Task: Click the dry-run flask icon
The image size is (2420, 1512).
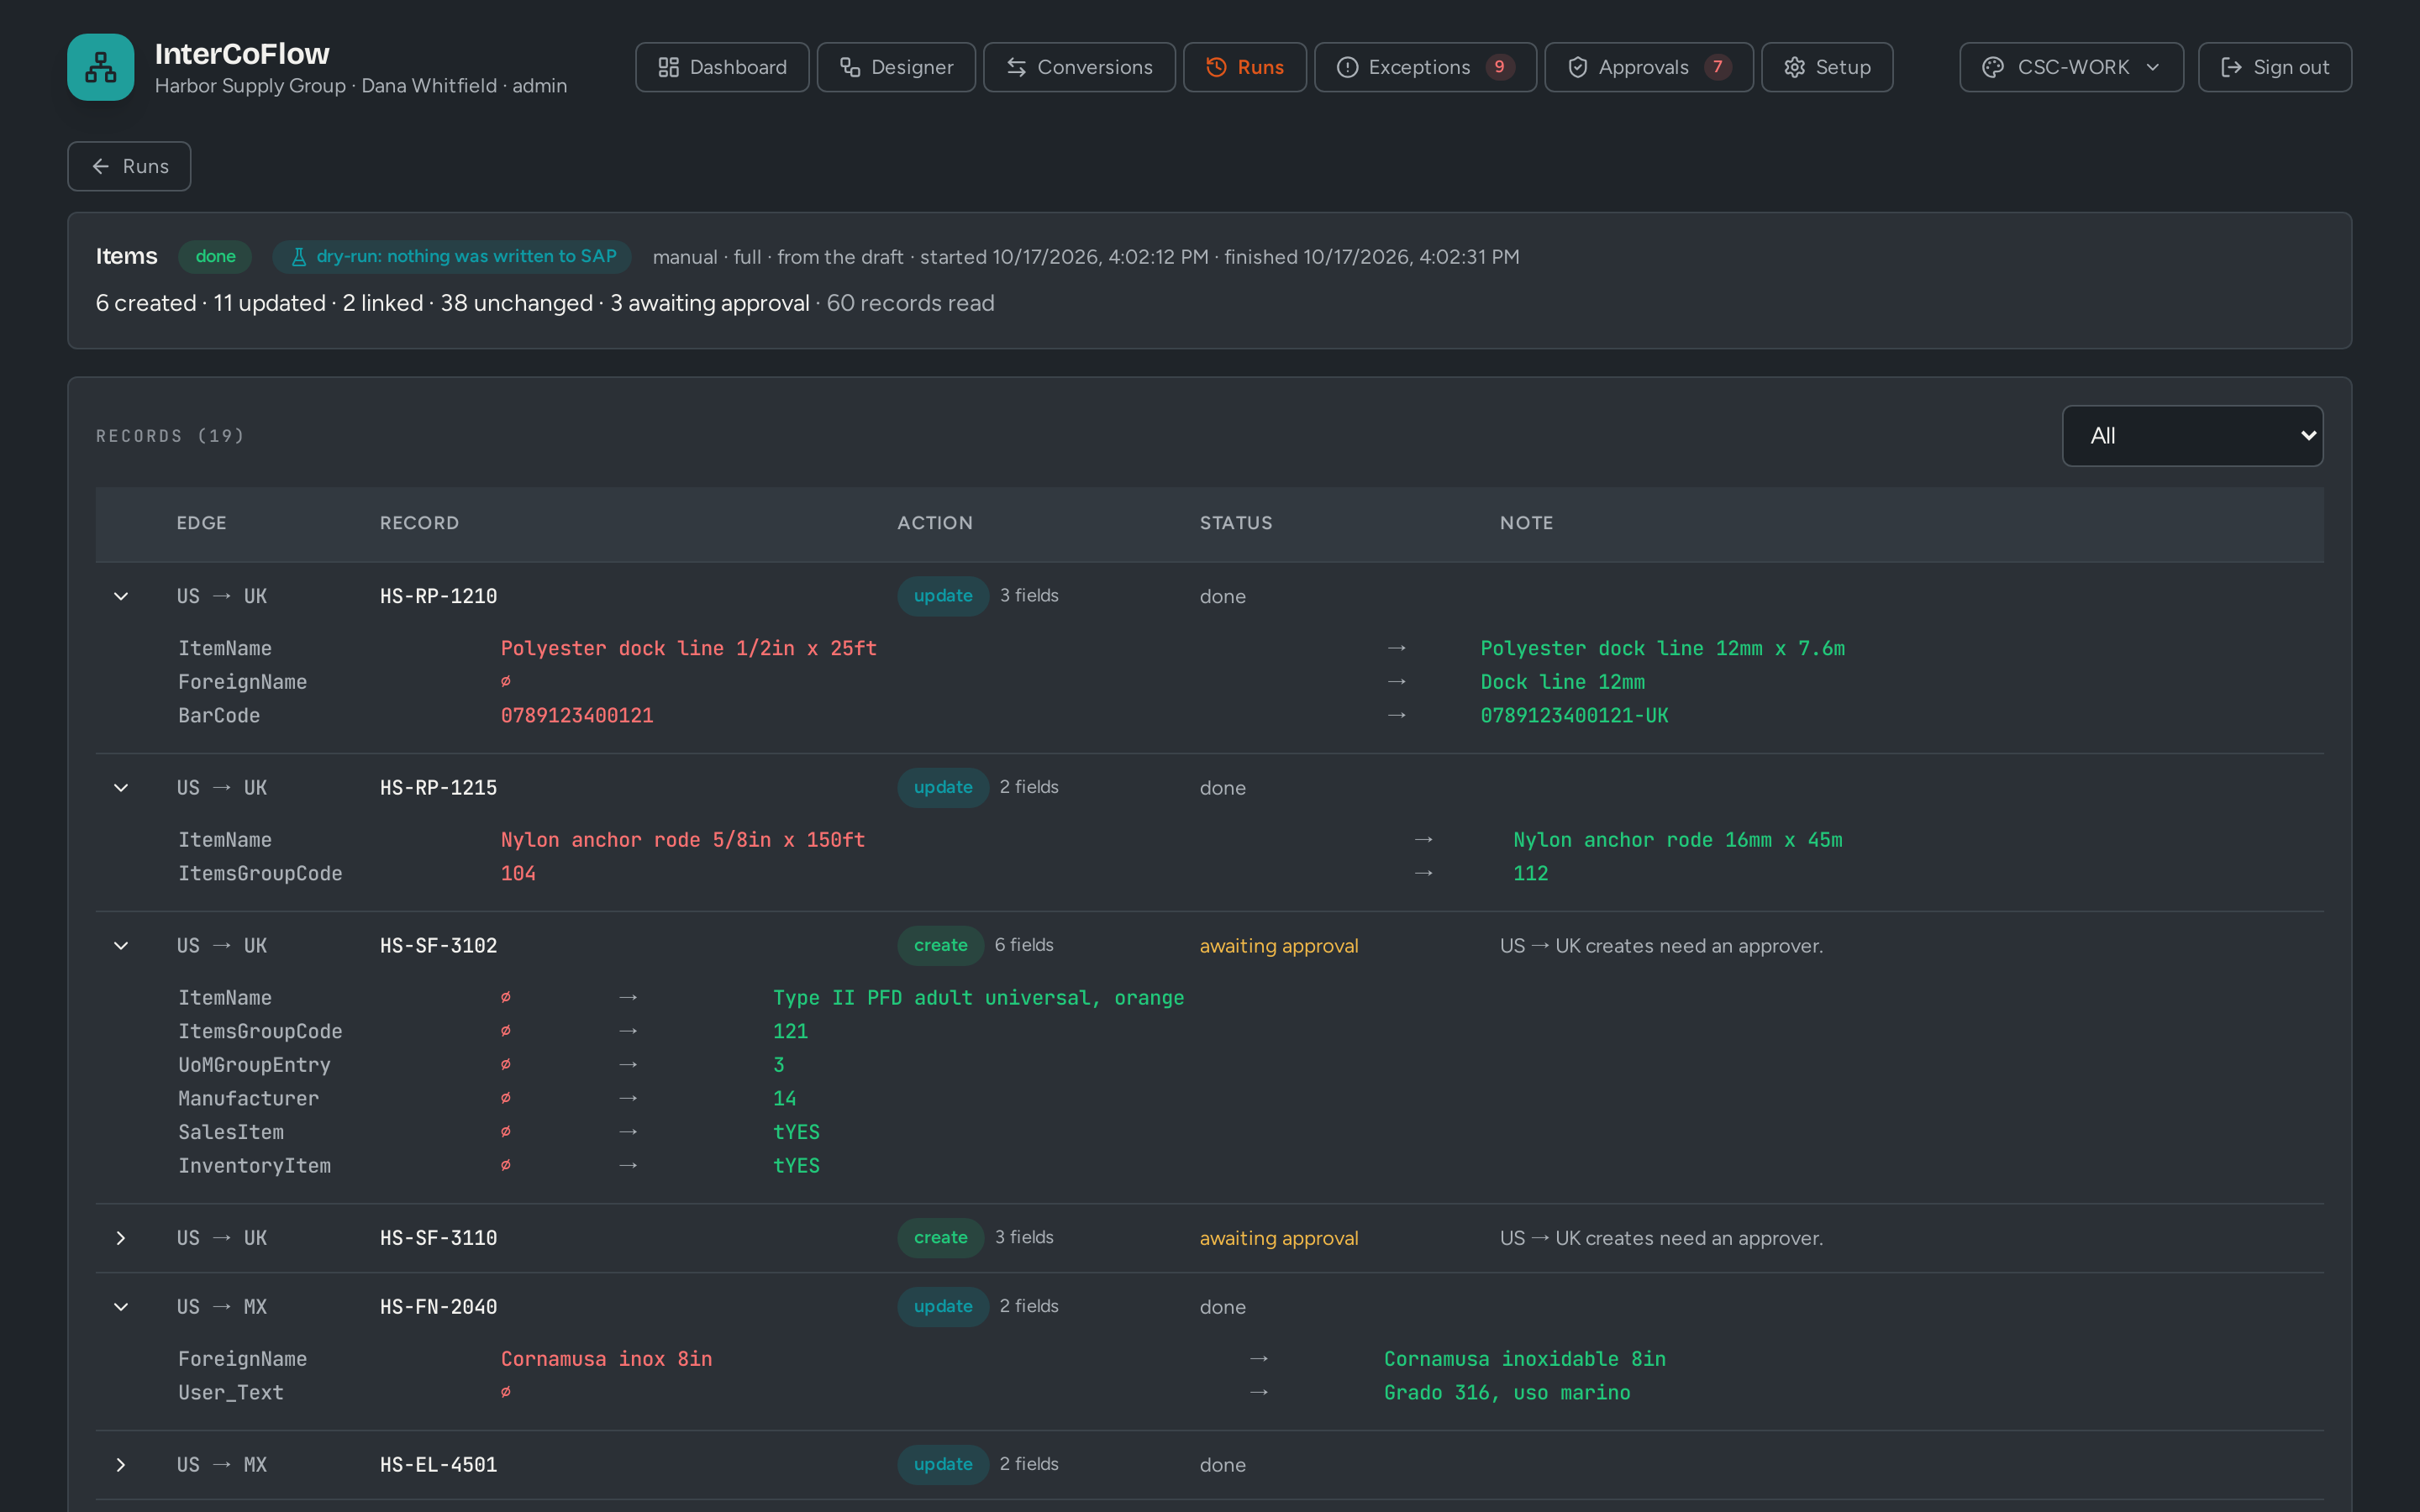Action: [x=298, y=257]
